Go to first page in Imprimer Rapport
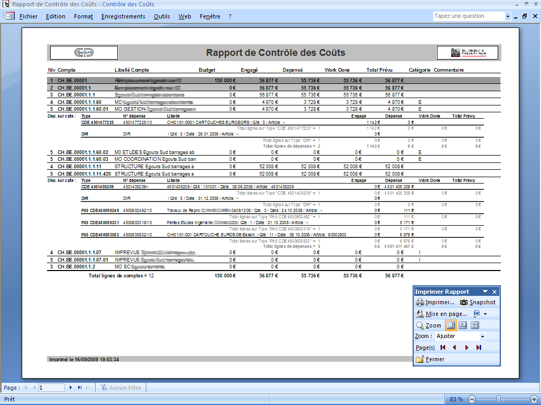 [443, 348]
